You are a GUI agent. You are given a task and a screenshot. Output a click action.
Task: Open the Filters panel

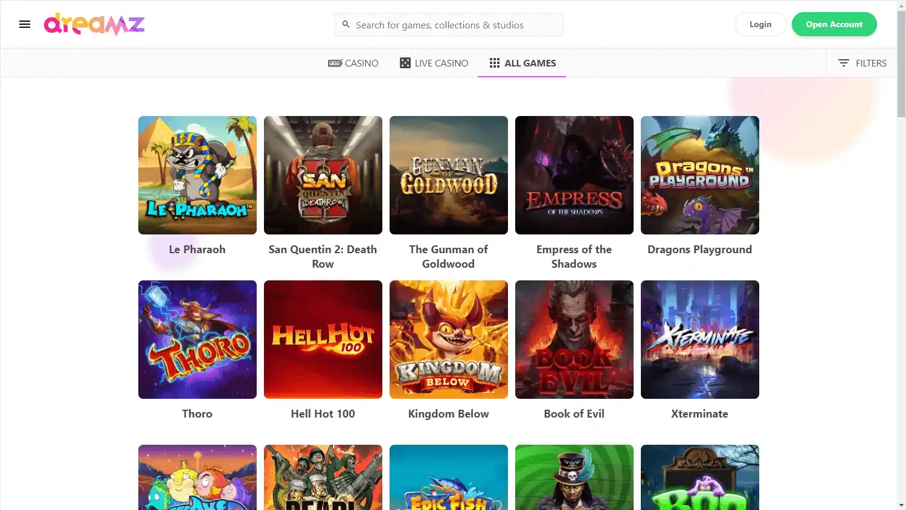click(x=862, y=63)
